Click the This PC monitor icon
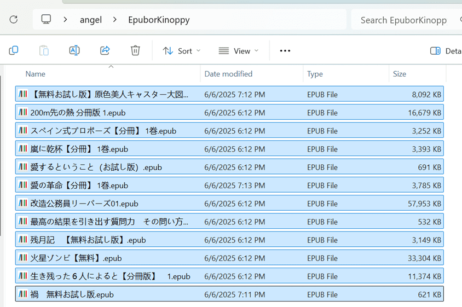This screenshot has height=307, width=462. (x=46, y=20)
